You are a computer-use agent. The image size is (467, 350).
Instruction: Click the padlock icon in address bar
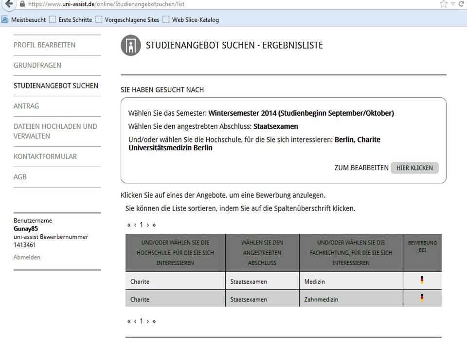pyautogui.click(x=22, y=4)
